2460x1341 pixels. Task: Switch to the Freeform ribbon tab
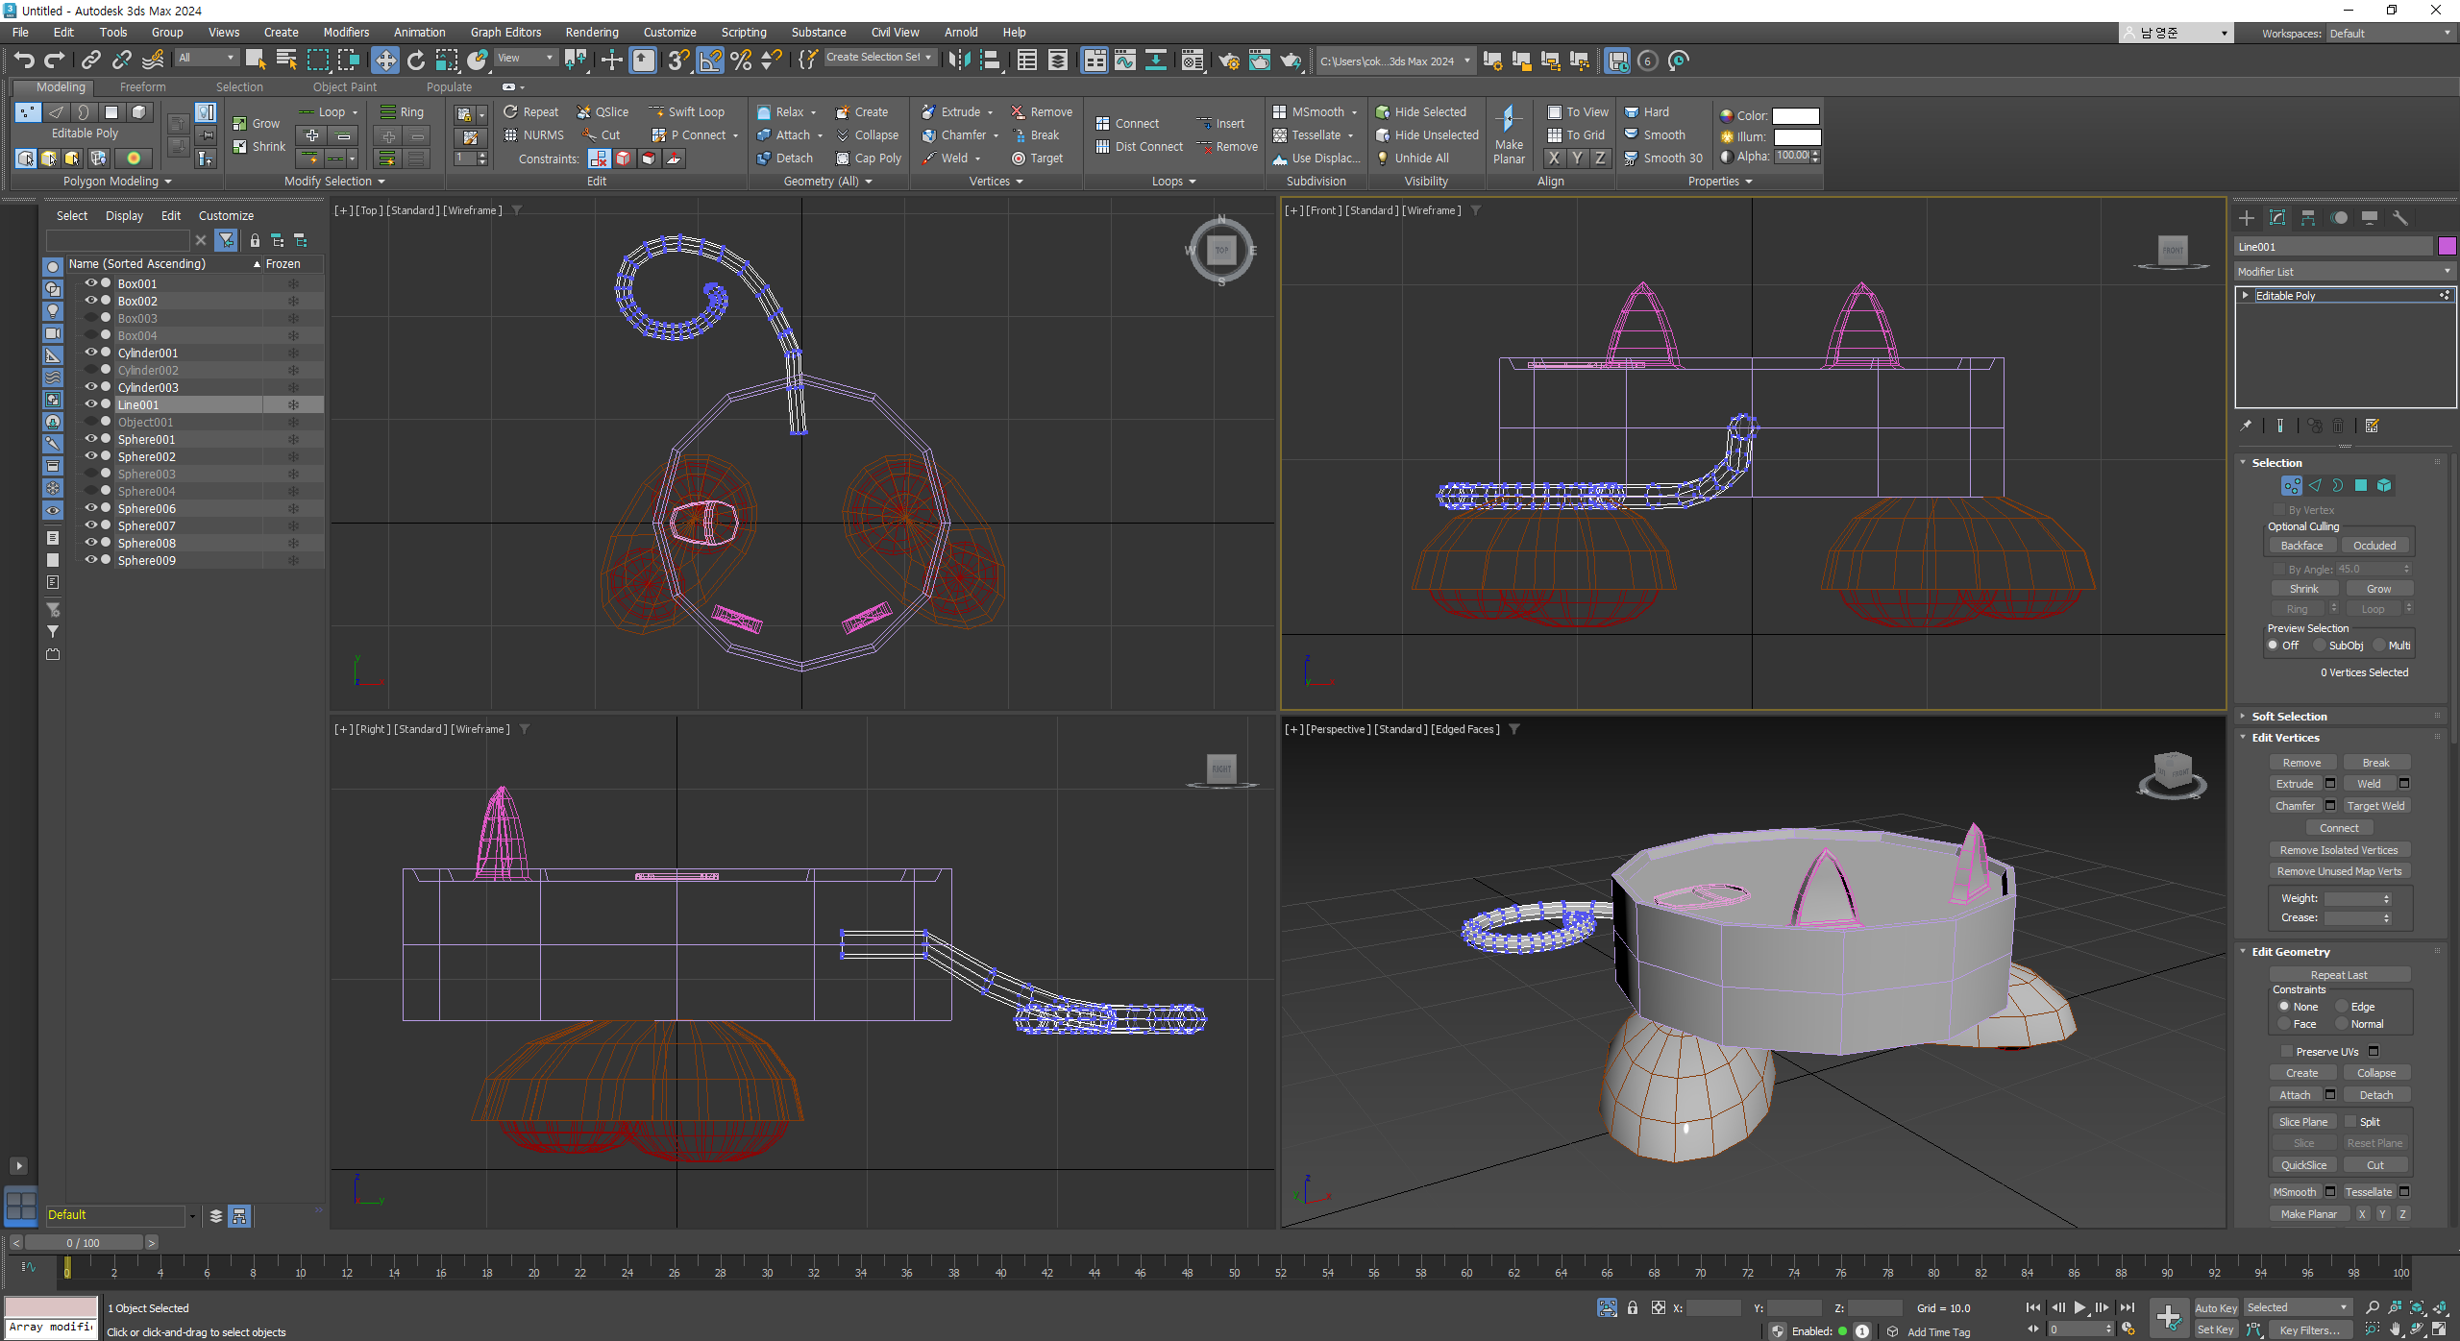(142, 87)
